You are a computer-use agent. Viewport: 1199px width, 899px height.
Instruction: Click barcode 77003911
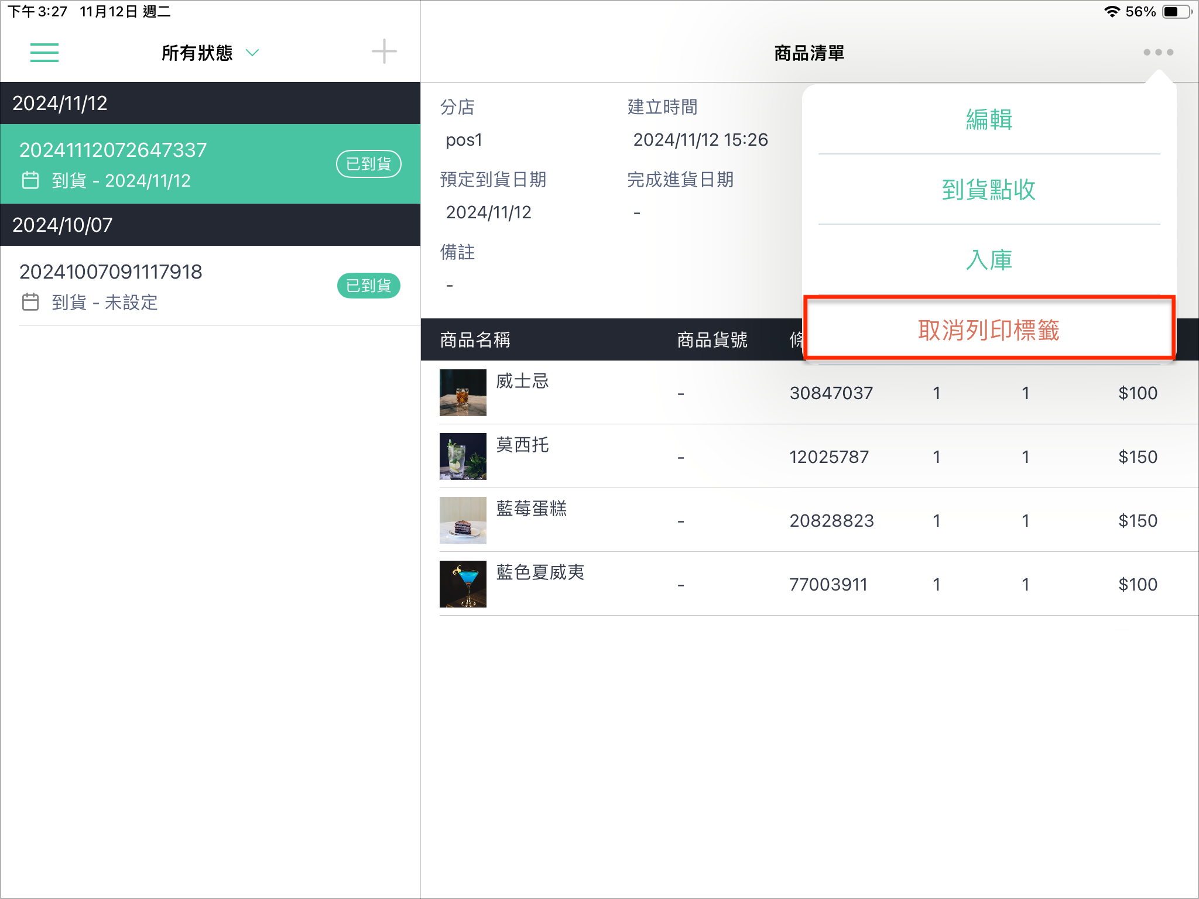(x=828, y=585)
